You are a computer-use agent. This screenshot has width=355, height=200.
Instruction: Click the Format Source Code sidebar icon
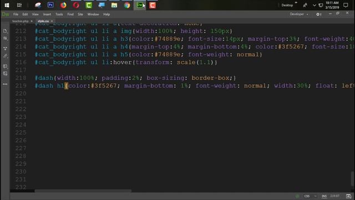coord(5,56)
